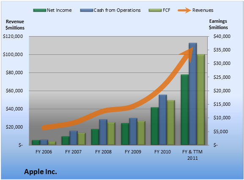Click the $100,000 left axis label

(x=13, y=54)
